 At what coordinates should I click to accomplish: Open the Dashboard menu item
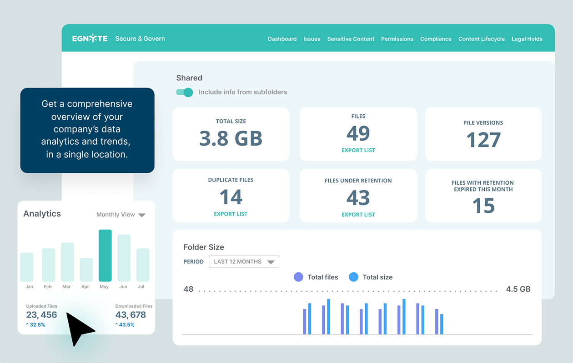[x=282, y=39]
